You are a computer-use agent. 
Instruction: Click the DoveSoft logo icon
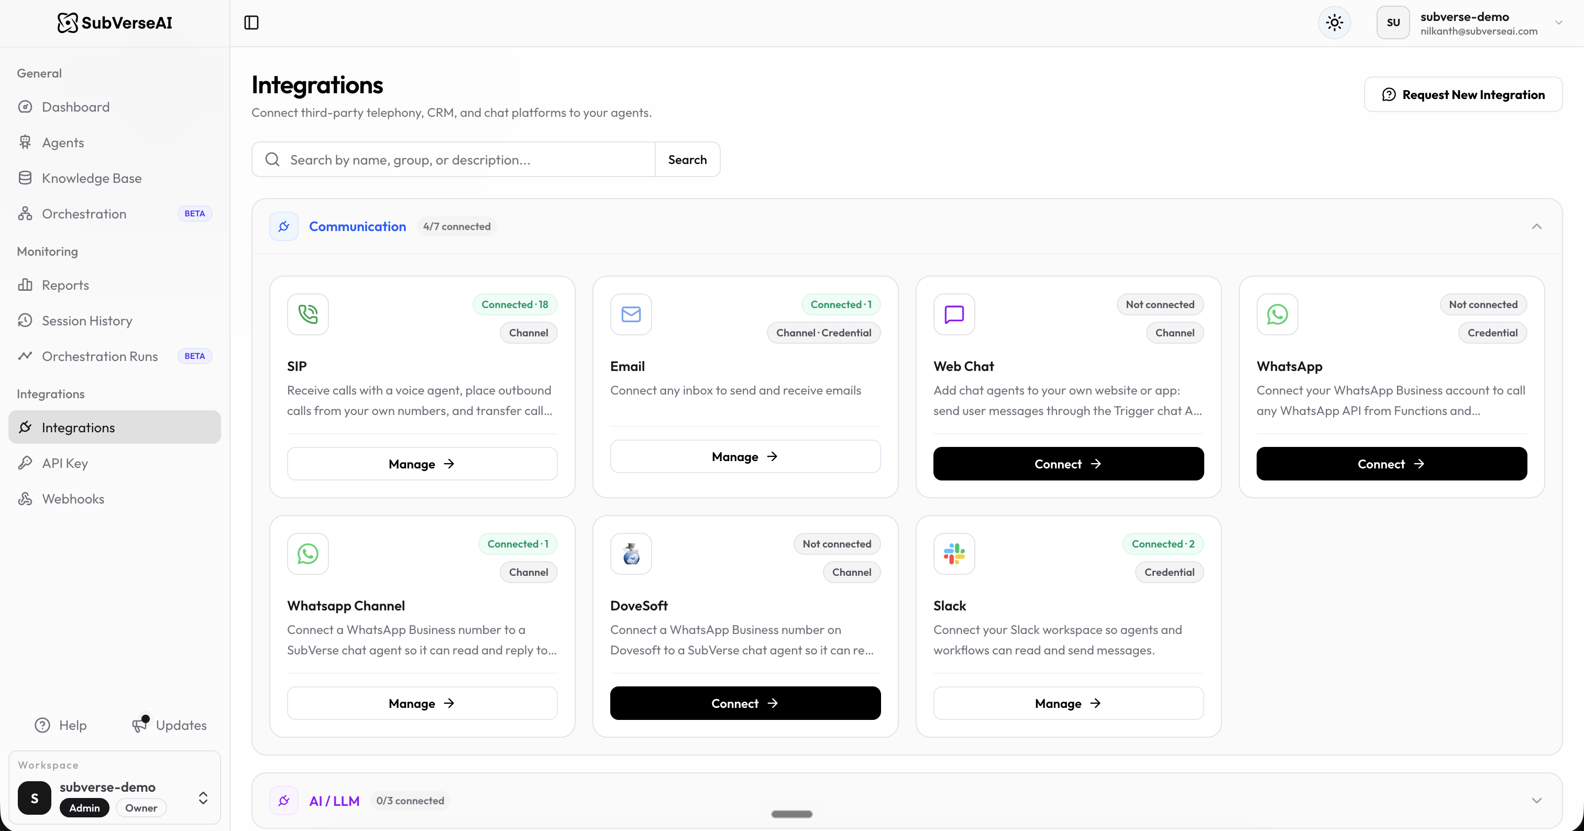pos(631,554)
